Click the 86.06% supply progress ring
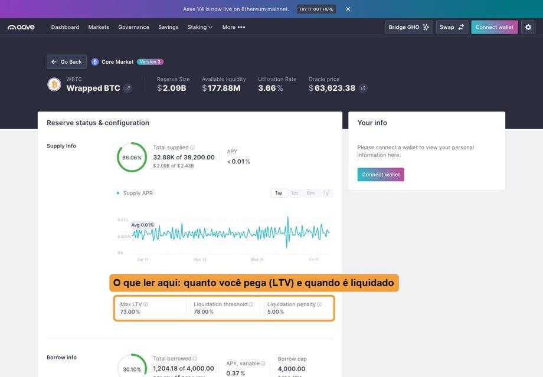The image size is (543, 377). pyautogui.click(x=132, y=157)
